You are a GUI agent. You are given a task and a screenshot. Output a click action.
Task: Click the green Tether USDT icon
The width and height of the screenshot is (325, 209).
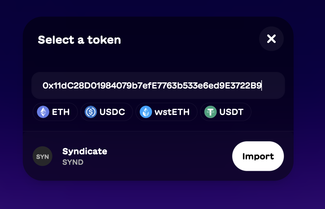pyautogui.click(x=211, y=112)
